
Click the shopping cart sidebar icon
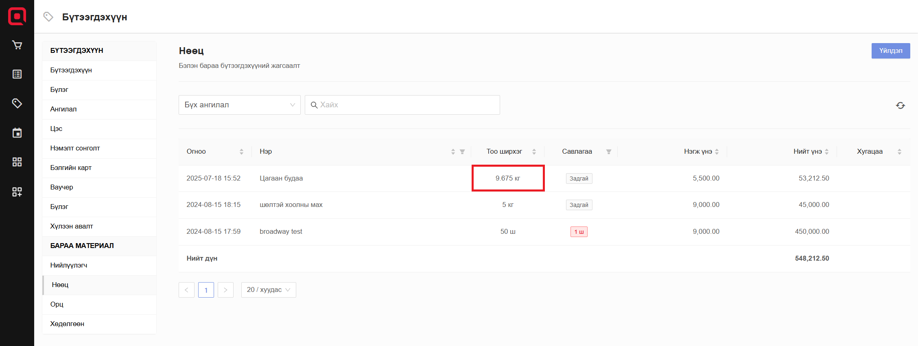[x=17, y=45]
